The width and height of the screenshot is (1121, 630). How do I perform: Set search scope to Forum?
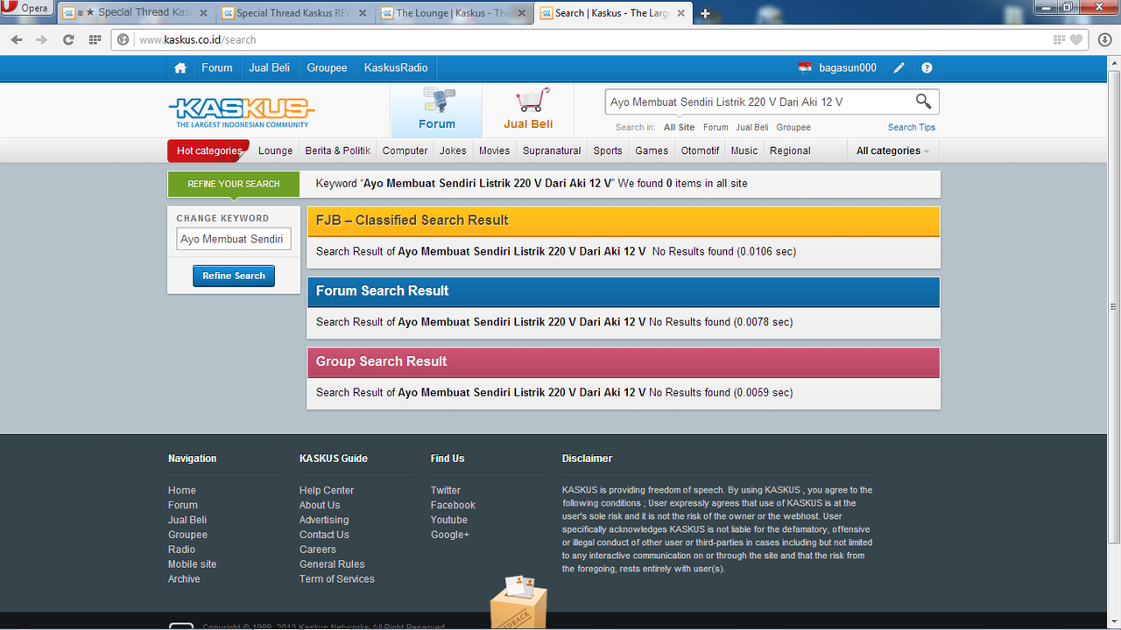(x=716, y=128)
